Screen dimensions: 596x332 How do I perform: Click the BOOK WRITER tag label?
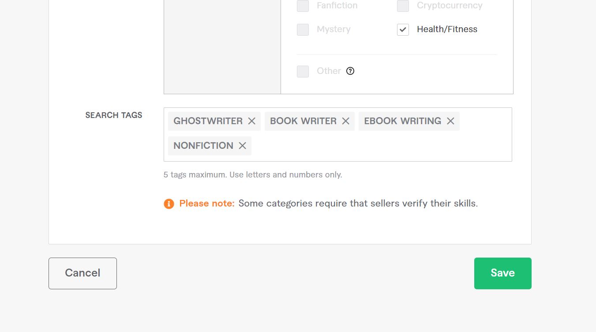pos(303,121)
